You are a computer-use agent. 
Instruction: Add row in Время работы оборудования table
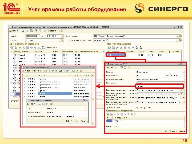coord(12,48)
